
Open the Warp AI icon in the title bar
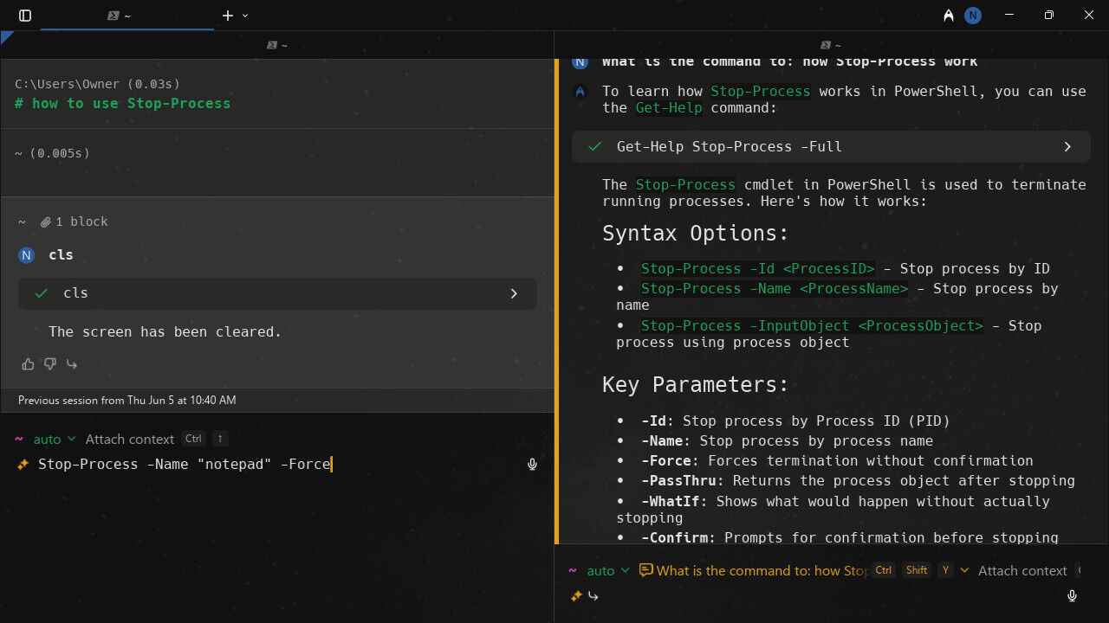[949, 16]
